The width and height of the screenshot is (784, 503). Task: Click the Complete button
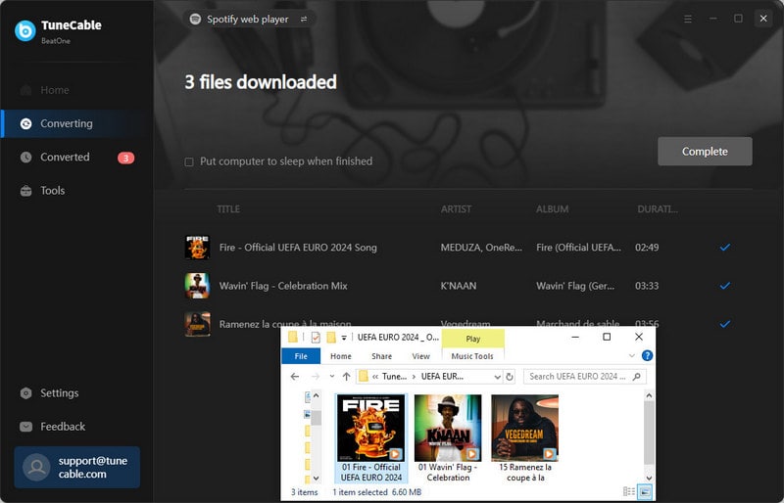pyautogui.click(x=705, y=152)
